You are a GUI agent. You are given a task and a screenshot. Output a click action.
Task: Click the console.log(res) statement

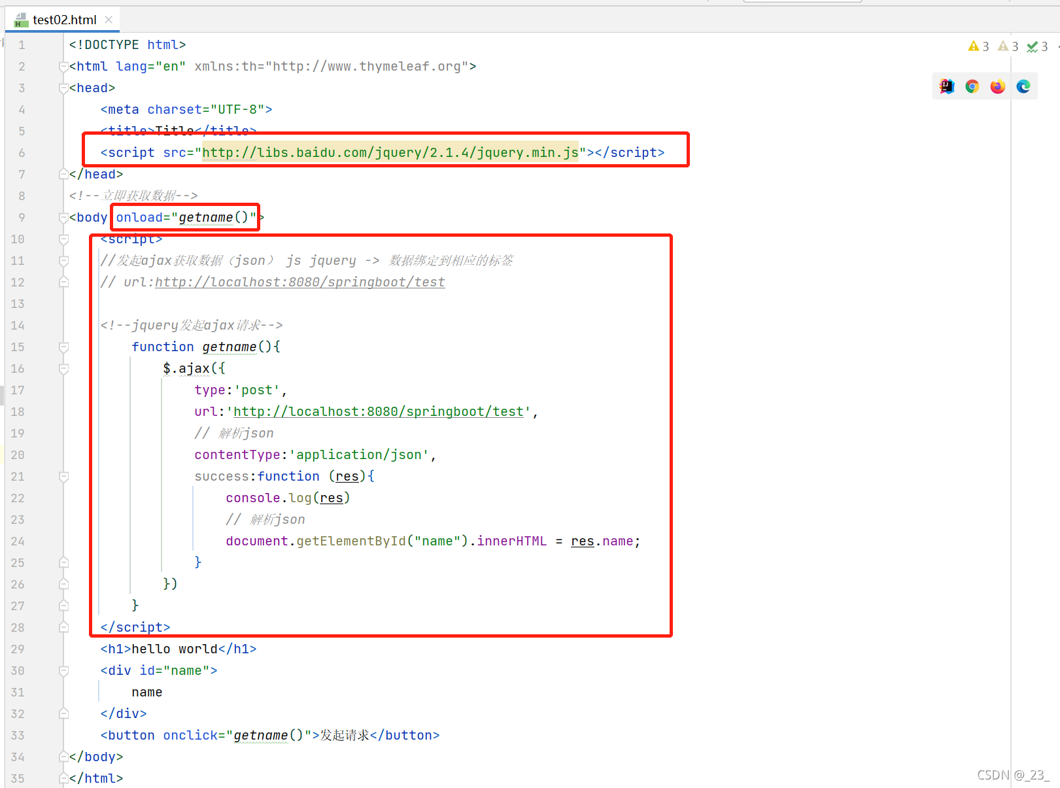point(288,498)
